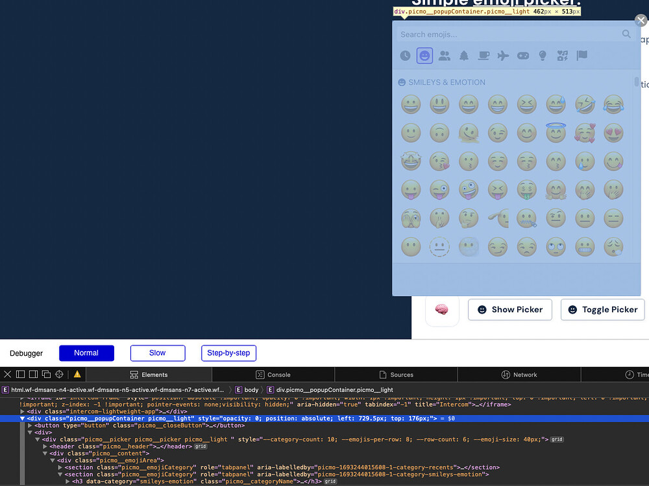Open the Recents emoji category
The image size is (649, 486).
click(x=405, y=55)
